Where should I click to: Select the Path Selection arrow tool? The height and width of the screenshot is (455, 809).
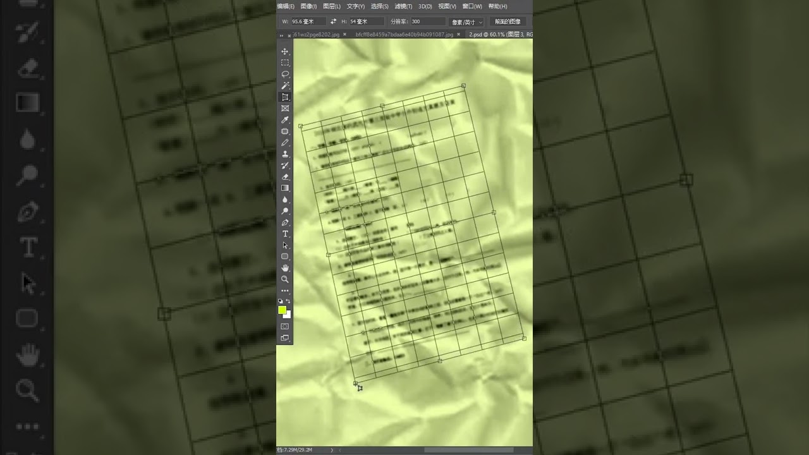pos(285,245)
